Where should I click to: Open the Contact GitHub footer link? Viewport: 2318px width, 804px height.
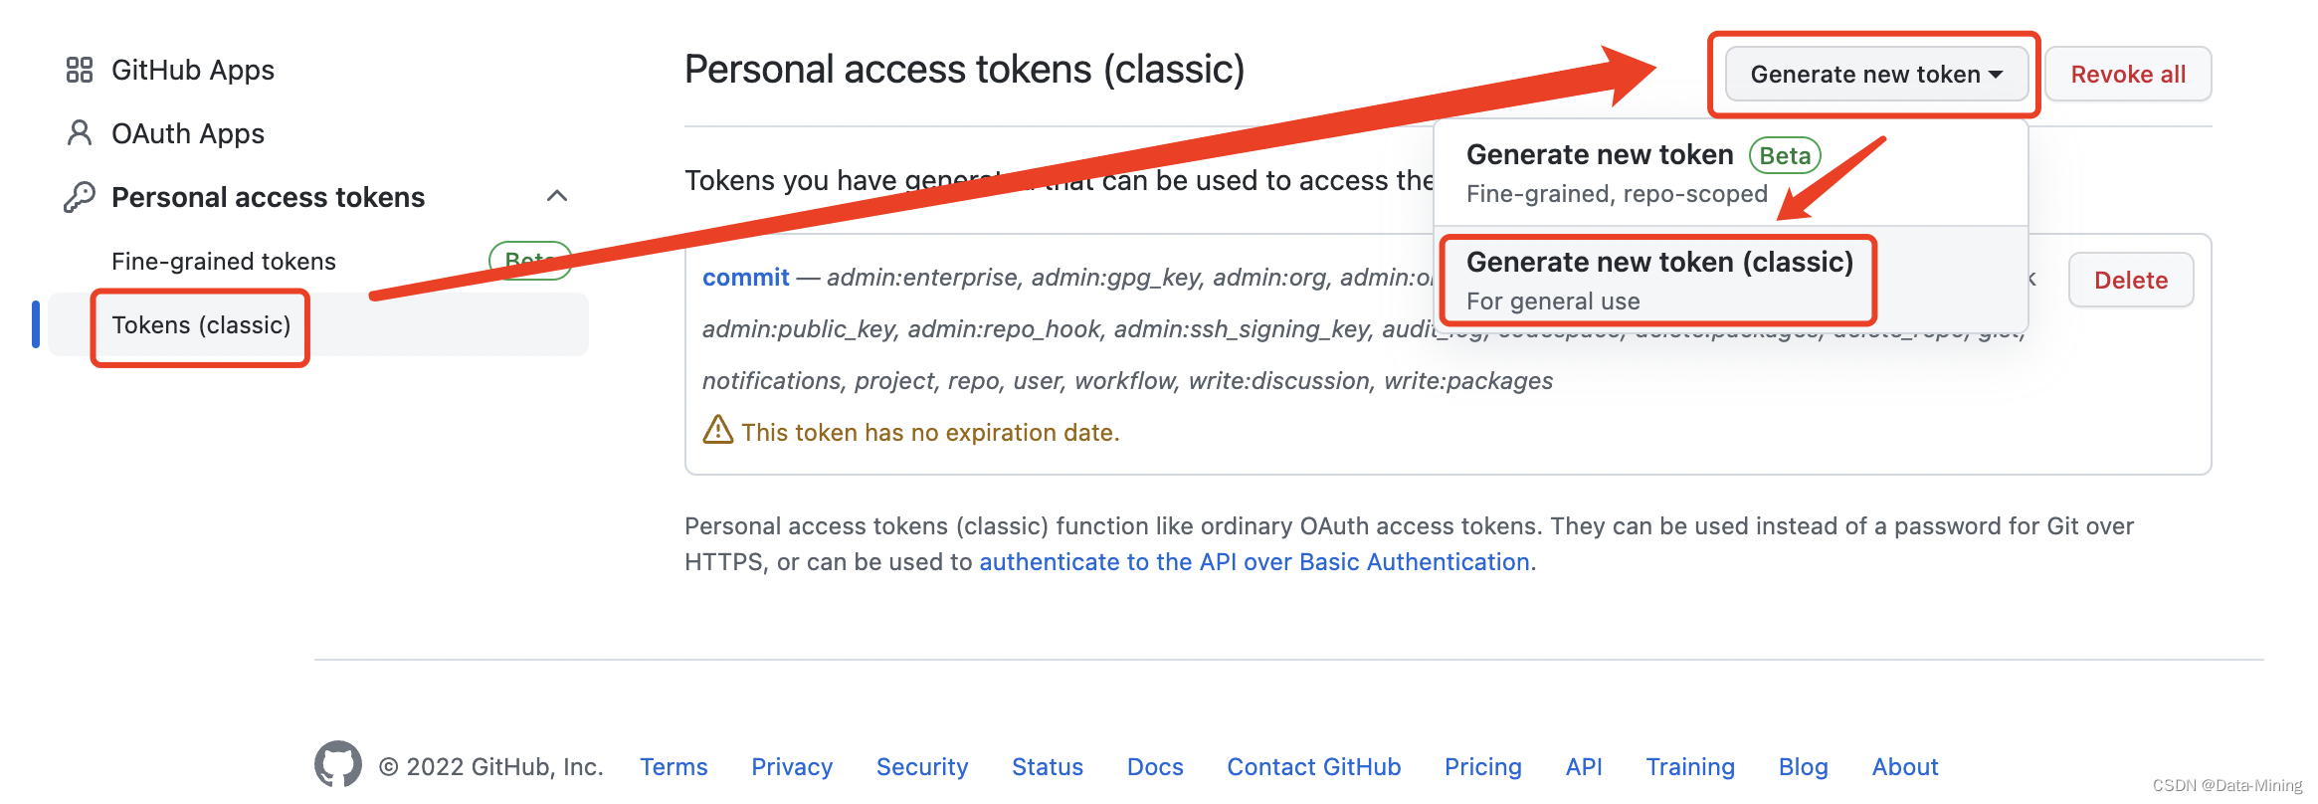[1314, 766]
